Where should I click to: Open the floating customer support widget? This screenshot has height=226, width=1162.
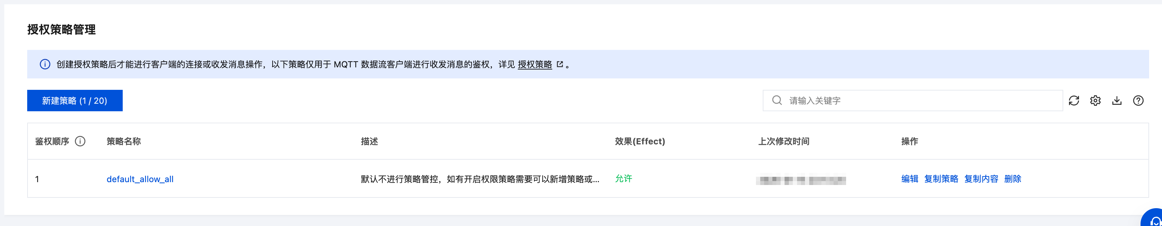[x=1154, y=220]
